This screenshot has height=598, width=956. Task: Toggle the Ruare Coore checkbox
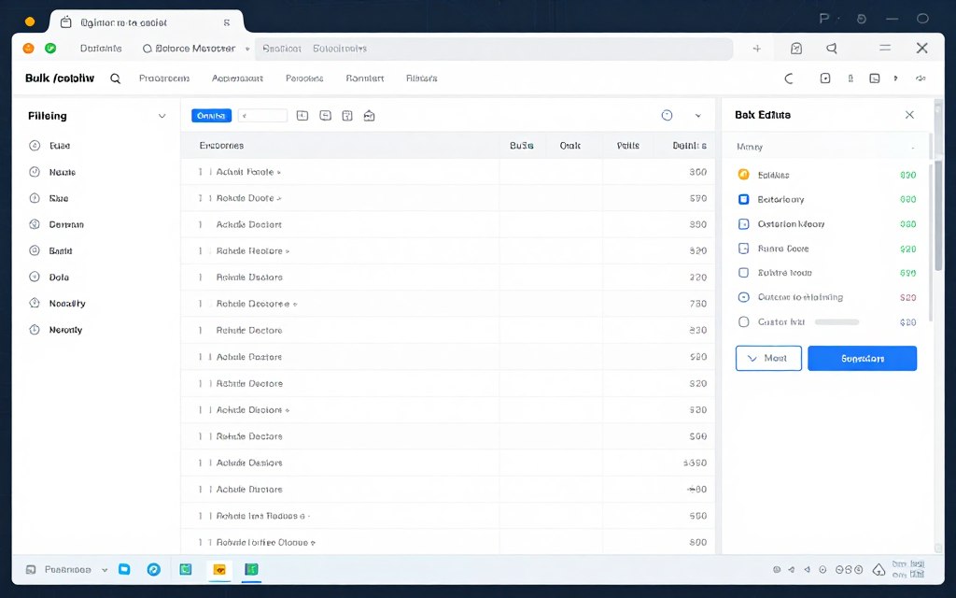(x=743, y=249)
